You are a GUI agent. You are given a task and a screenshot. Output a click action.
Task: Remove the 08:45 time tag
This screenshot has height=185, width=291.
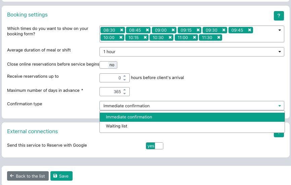[x=147, y=30]
